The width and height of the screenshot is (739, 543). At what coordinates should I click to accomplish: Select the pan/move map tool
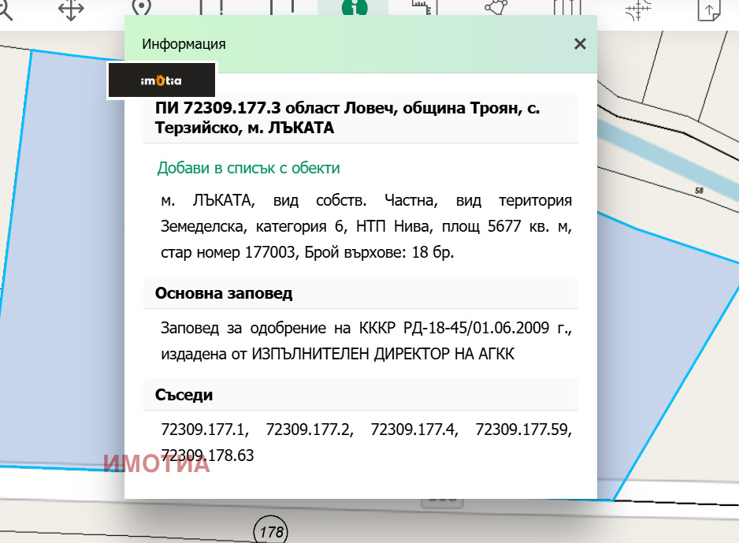click(x=69, y=9)
